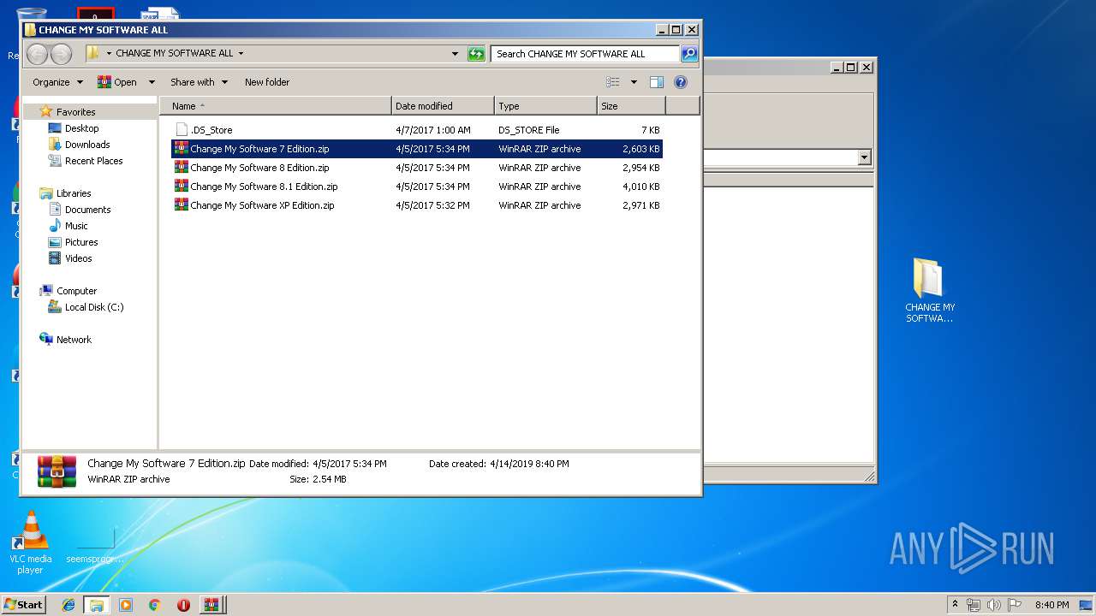Open Downloads in the Favorites list
The height and width of the screenshot is (616, 1096).
[x=86, y=145]
